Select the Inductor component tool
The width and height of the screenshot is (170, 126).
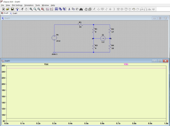(114, 9)
